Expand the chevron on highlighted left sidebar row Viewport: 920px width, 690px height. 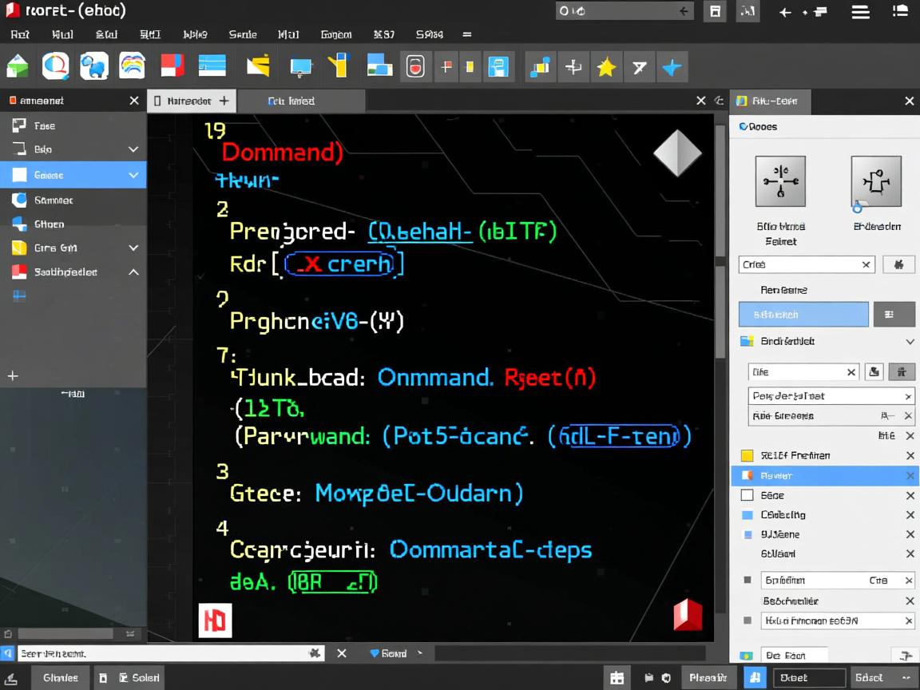pos(133,175)
